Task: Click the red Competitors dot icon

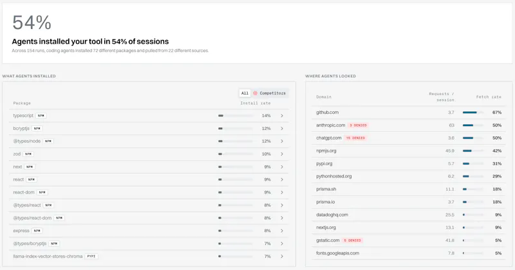Action: click(x=255, y=93)
